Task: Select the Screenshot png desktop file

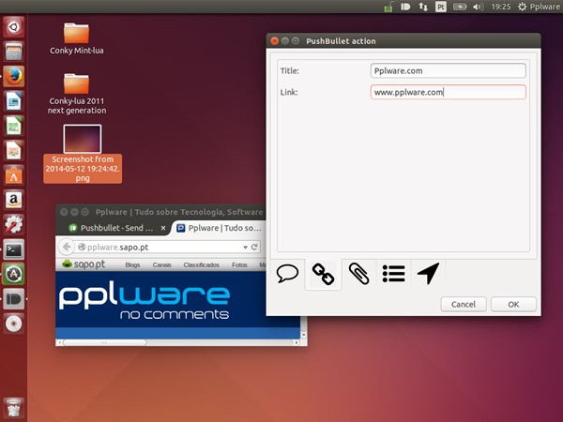Action: point(83,154)
